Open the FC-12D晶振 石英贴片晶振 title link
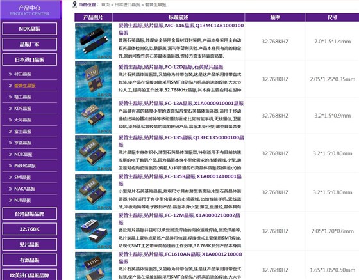Screen dimensions: 359x280 pos(171,67)
